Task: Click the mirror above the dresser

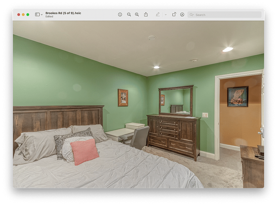Action: pyautogui.click(x=176, y=100)
